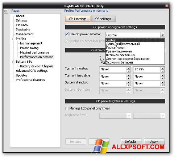Open Professional features page
174x157 pixels.
[30, 80]
